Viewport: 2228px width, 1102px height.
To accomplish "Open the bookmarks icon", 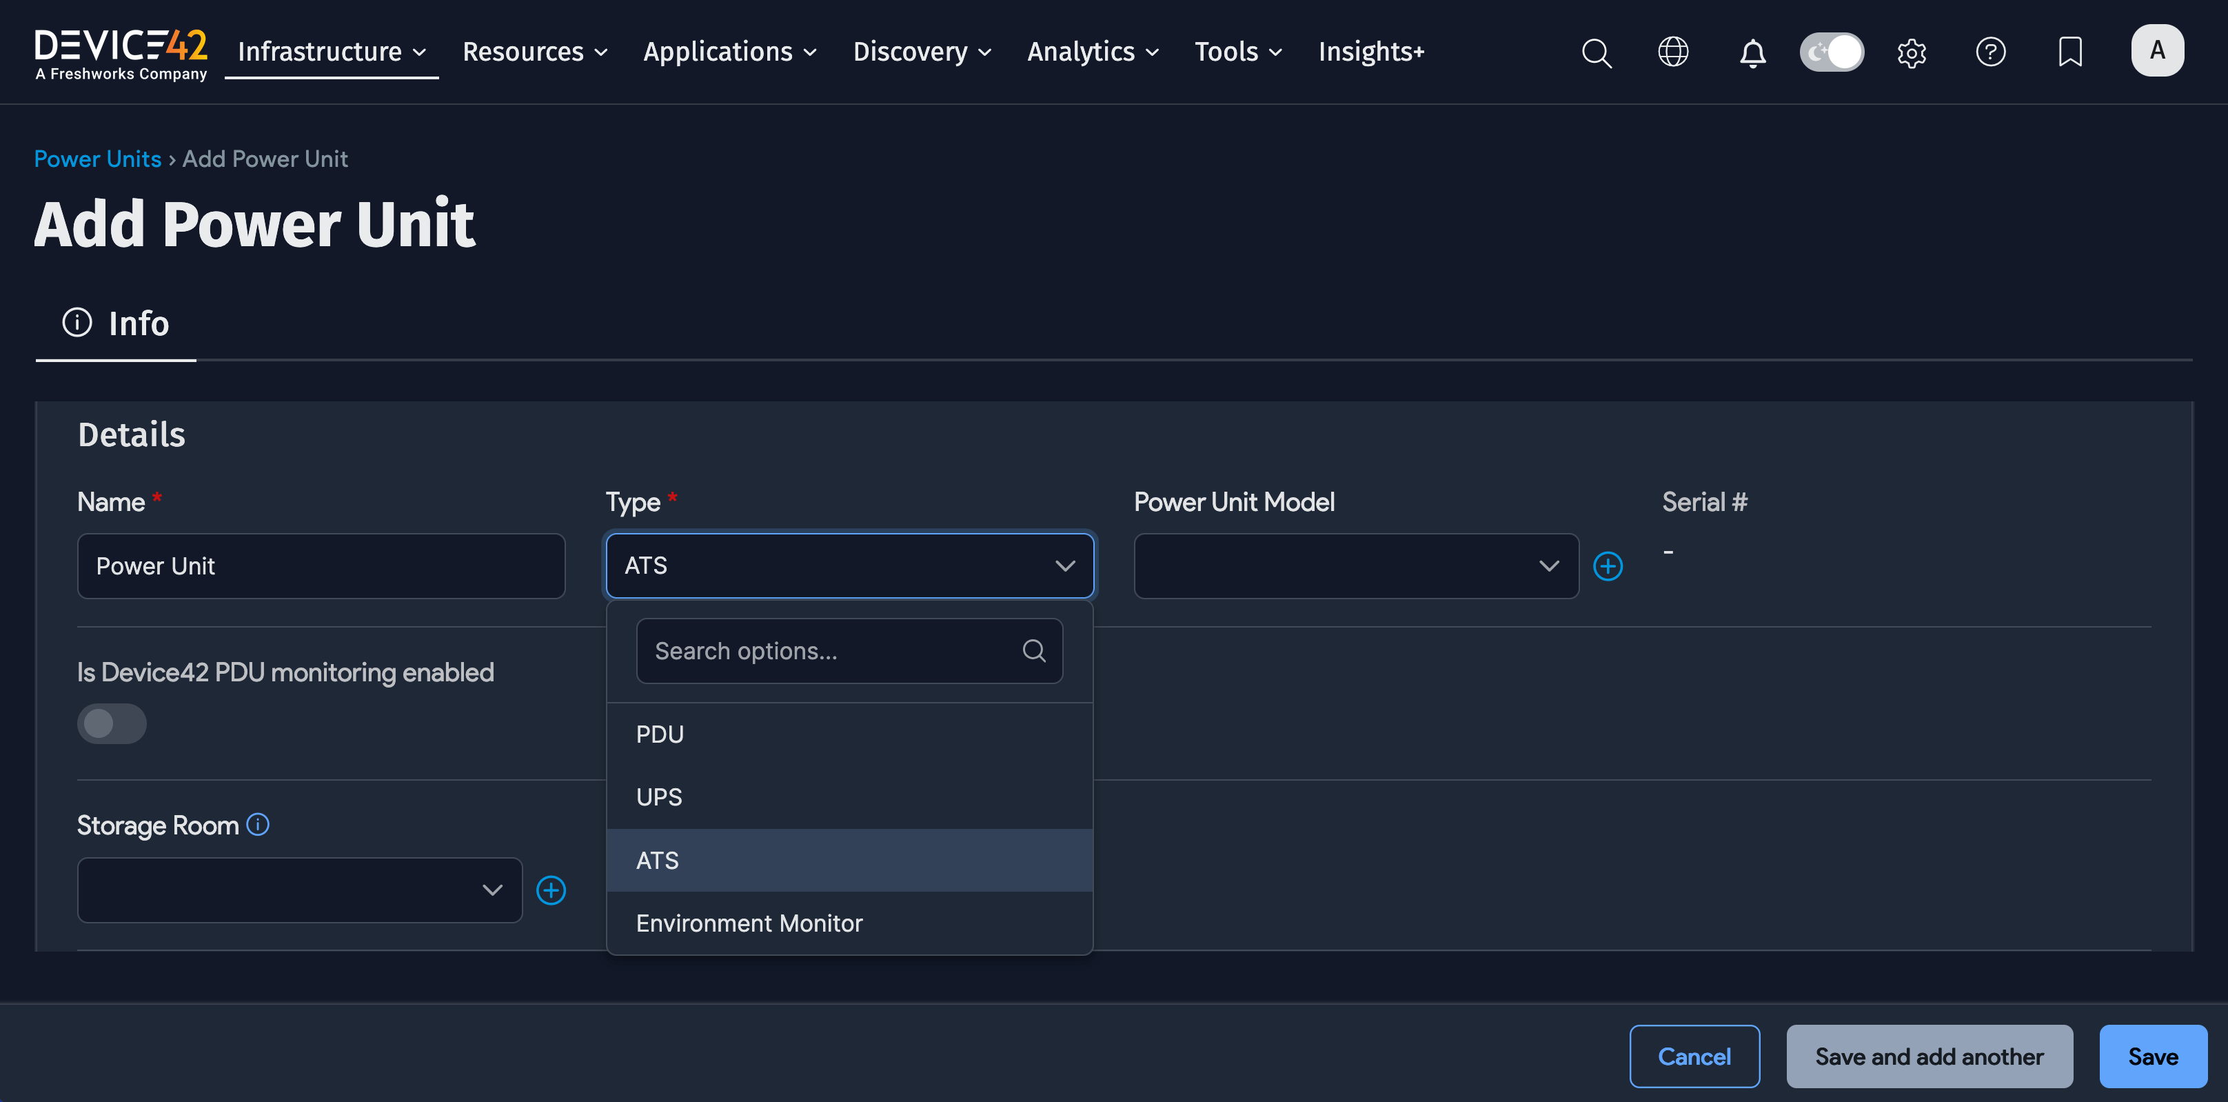I will [2069, 52].
